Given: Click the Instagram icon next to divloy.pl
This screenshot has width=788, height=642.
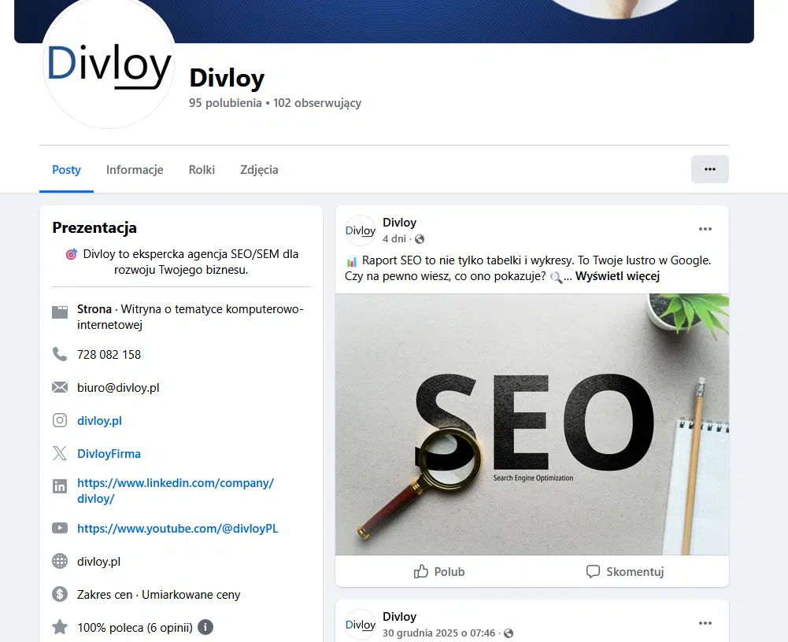Looking at the screenshot, I should 60,420.
